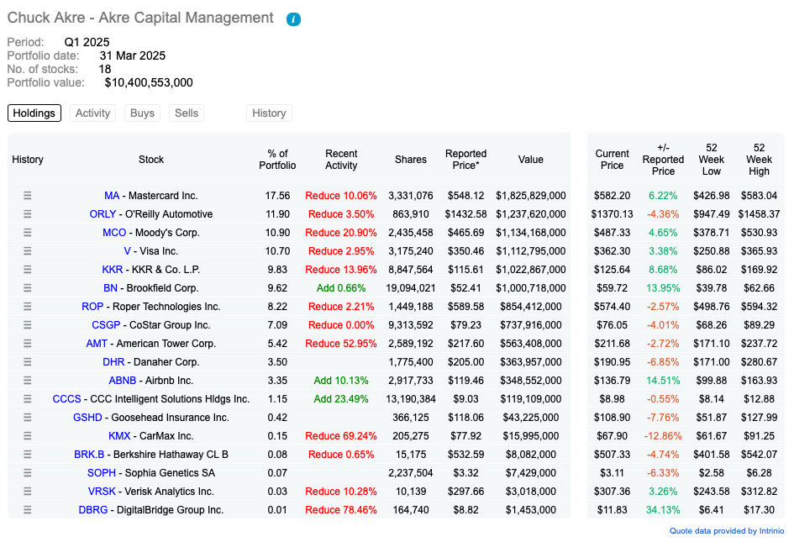
Task: Open history icon for Goosehead Insurance row
Action: pos(28,418)
